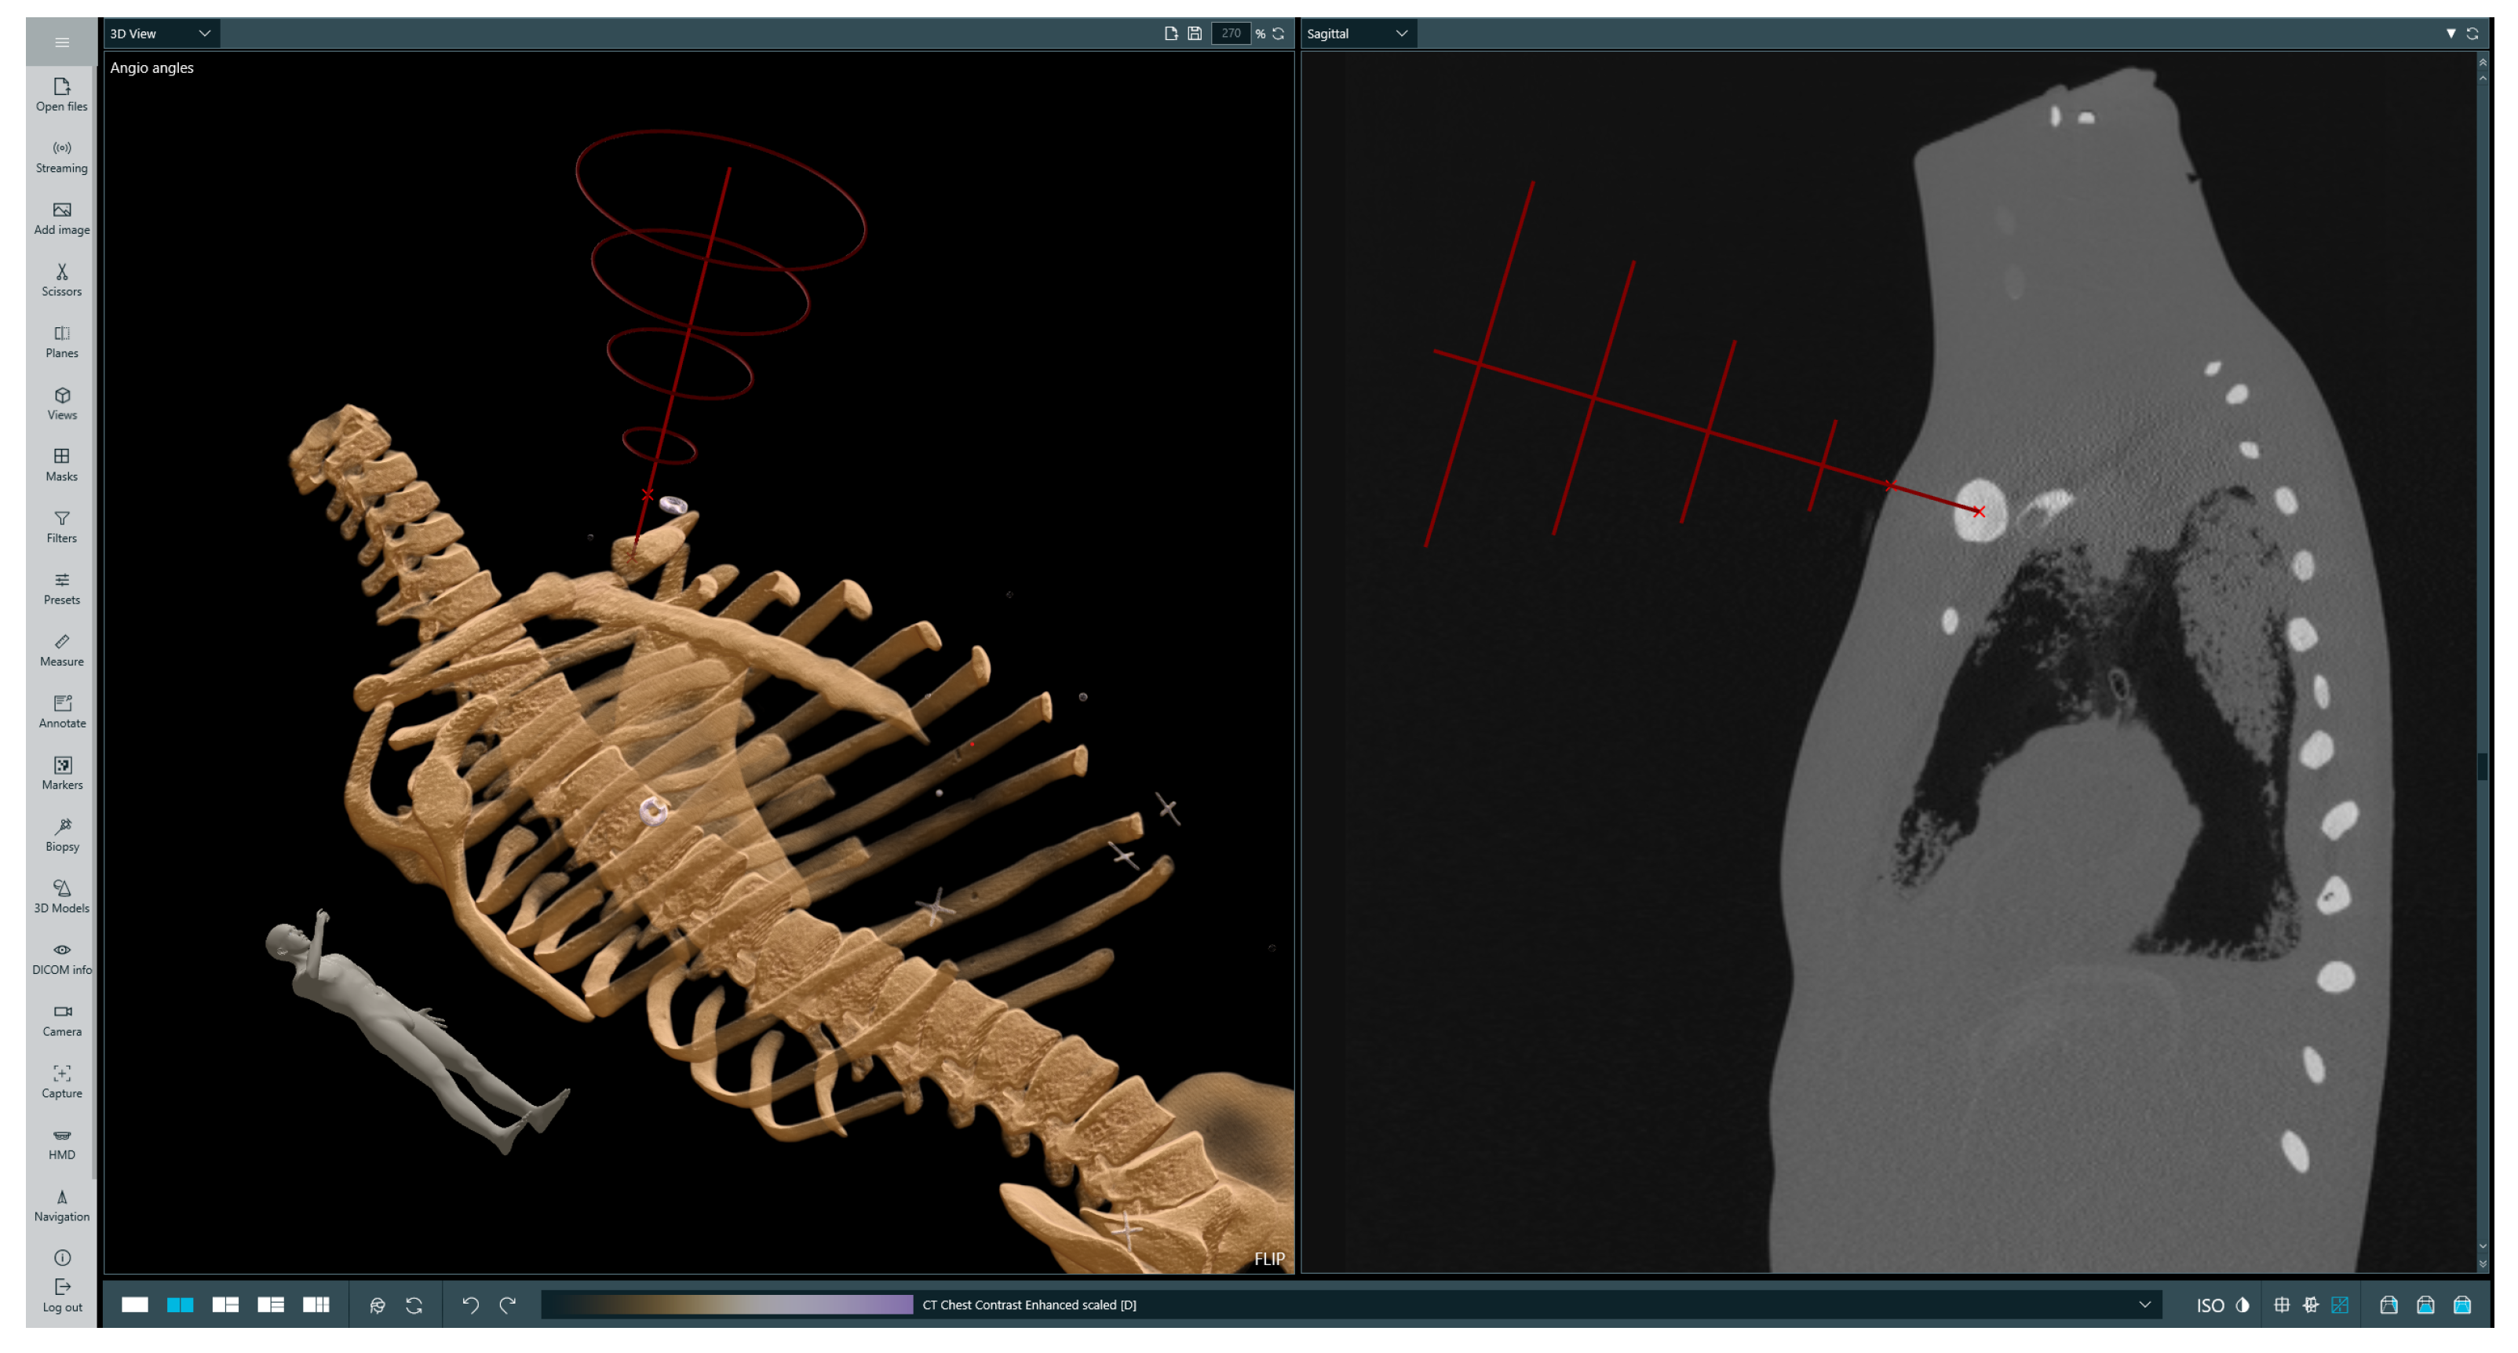Image resolution: width=2518 pixels, height=1353 pixels.
Task: Select the Biopsy tool
Action: tap(61, 834)
